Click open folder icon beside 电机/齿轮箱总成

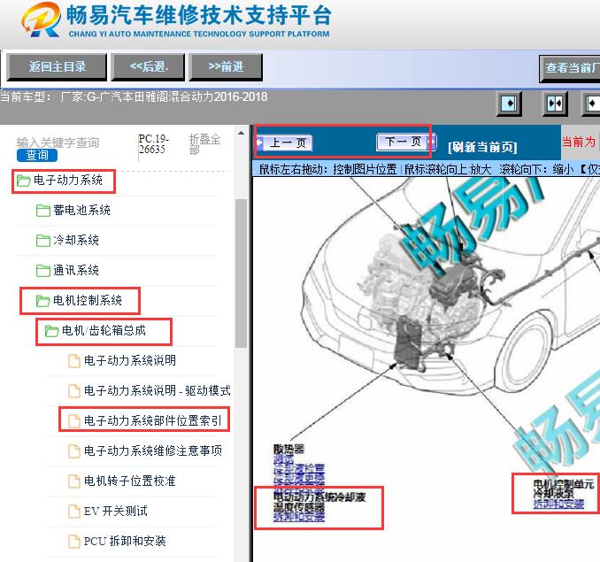coord(51,331)
